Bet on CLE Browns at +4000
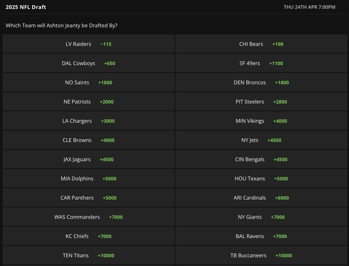349x266 pixels. coord(88,140)
